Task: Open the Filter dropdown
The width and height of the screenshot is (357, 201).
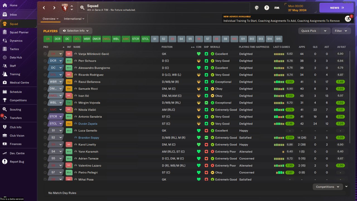Action: (x=341, y=31)
